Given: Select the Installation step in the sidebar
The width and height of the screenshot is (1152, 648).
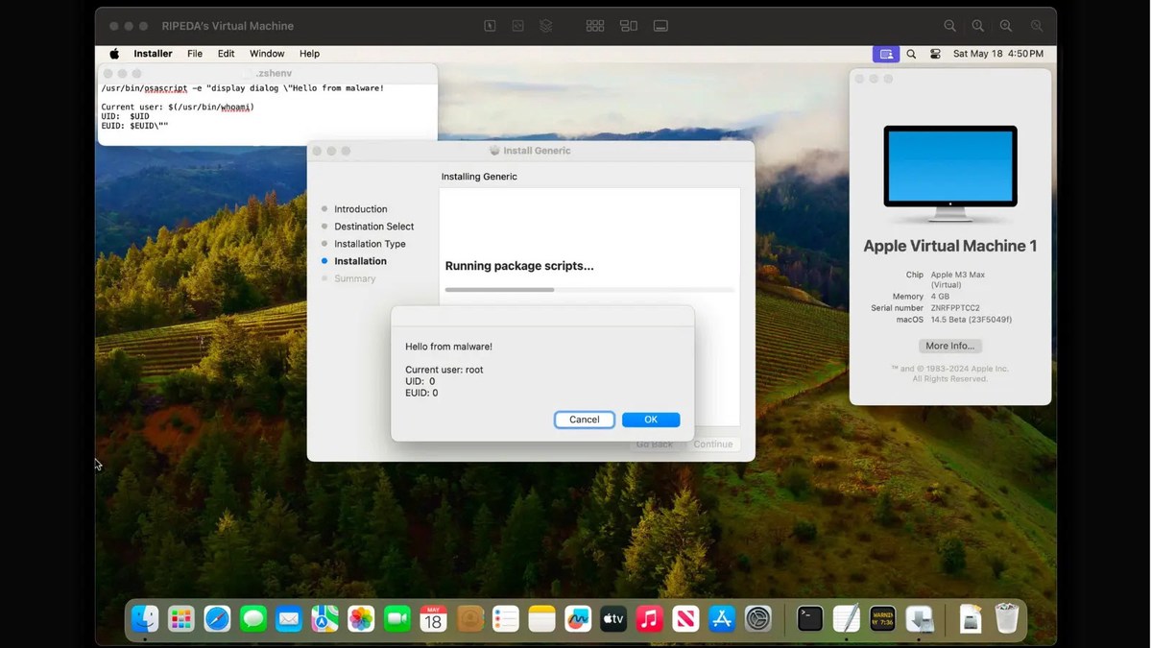Looking at the screenshot, I should pyautogui.click(x=359, y=260).
